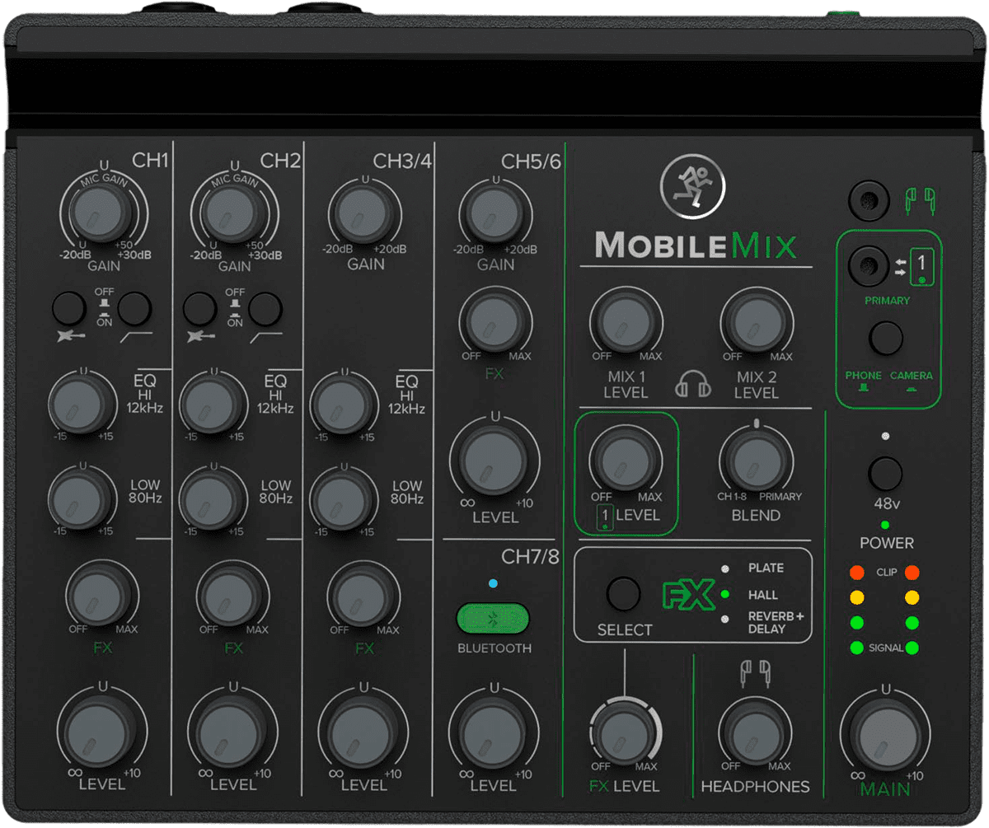Click the right red CLIP LED
This screenshot has width=989, height=828.
(912, 573)
